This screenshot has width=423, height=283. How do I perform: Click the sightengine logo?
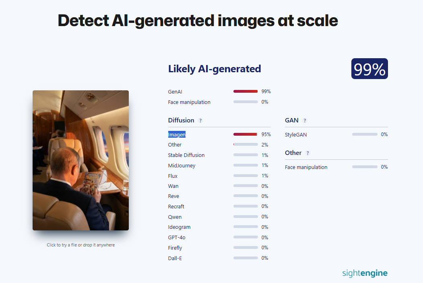(365, 273)
